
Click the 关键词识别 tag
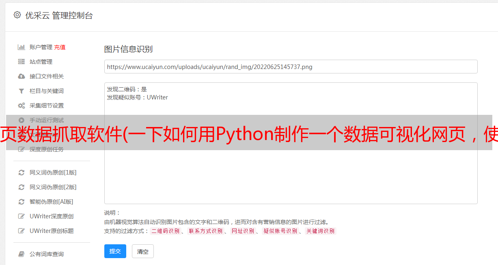[x=320, y=231]
